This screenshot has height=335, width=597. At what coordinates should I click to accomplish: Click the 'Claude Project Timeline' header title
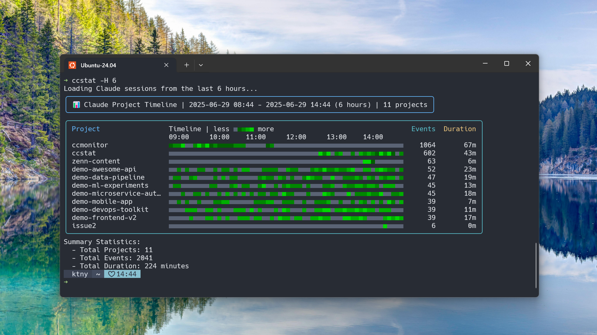[x=130, y=105]
